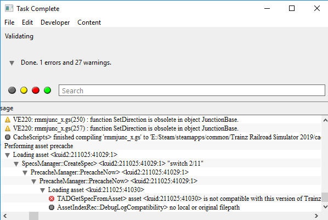Click the Task Complete window app icon

point(9,9)
